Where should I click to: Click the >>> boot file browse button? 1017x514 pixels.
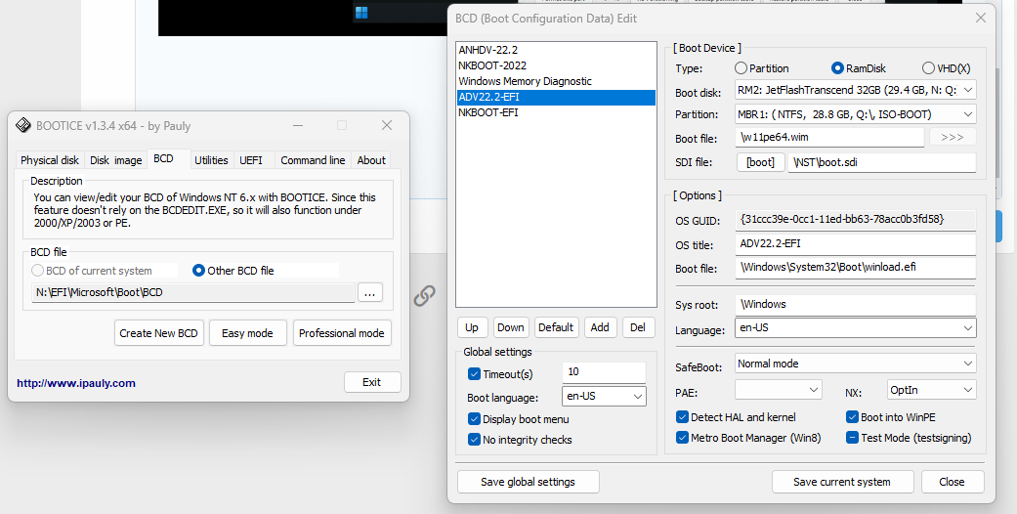click(x=952, y=137)
